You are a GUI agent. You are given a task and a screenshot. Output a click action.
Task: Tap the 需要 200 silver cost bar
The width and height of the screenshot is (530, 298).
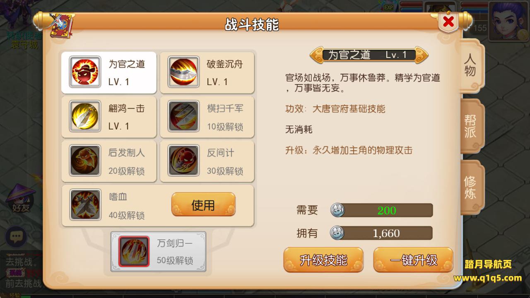click(x=381, y=210)
